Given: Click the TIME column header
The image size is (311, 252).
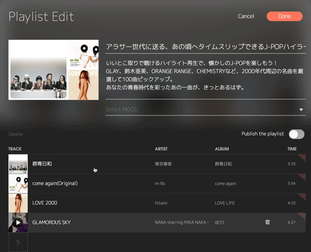Looking at the screenshot, I should pos(292,149).
